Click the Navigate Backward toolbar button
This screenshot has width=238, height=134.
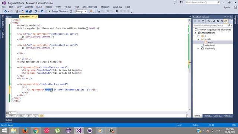6,12
